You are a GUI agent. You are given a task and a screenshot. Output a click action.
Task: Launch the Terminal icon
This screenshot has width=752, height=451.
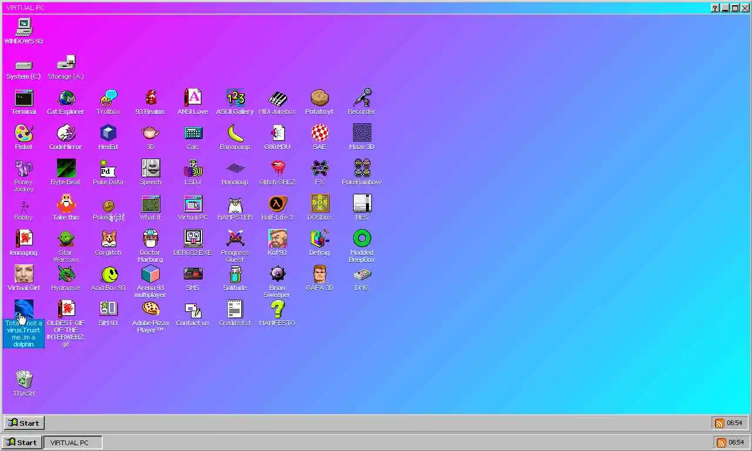pyautogui.click(x=23, y=97)
